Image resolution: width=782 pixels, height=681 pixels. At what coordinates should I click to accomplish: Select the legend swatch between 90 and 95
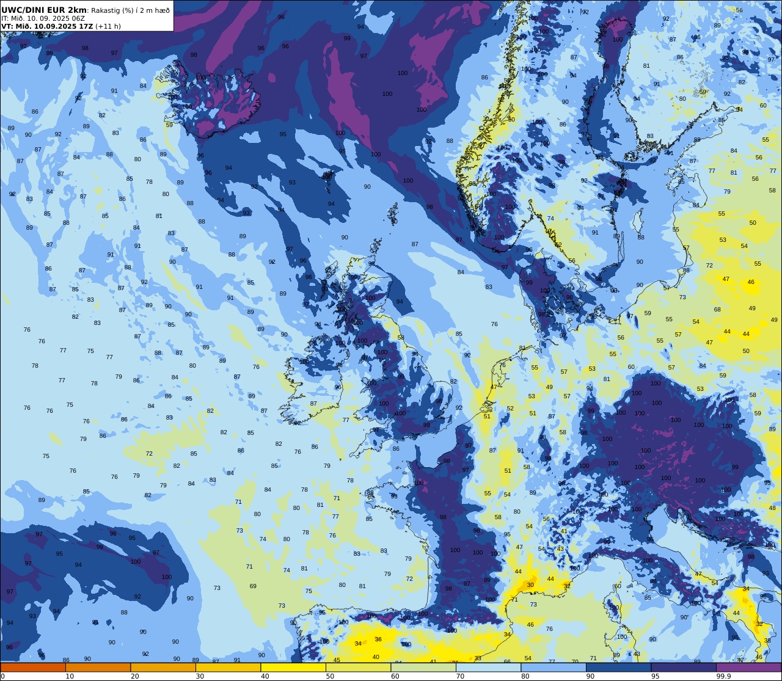tap(618, 667)
